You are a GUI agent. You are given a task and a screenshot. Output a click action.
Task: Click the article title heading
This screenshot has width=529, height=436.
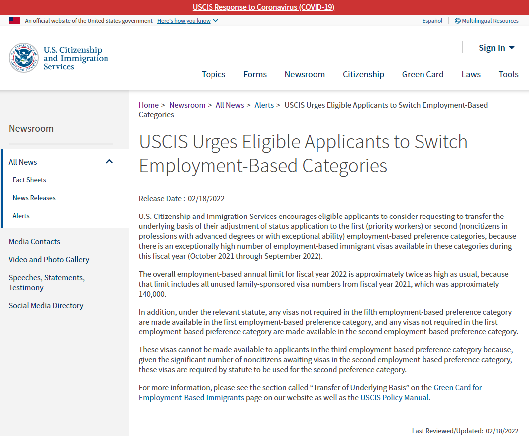point(303,153)
